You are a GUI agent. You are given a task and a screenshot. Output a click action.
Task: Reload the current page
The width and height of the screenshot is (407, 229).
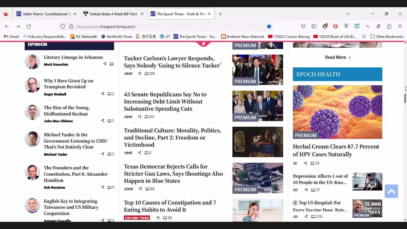tap(29, 26)
